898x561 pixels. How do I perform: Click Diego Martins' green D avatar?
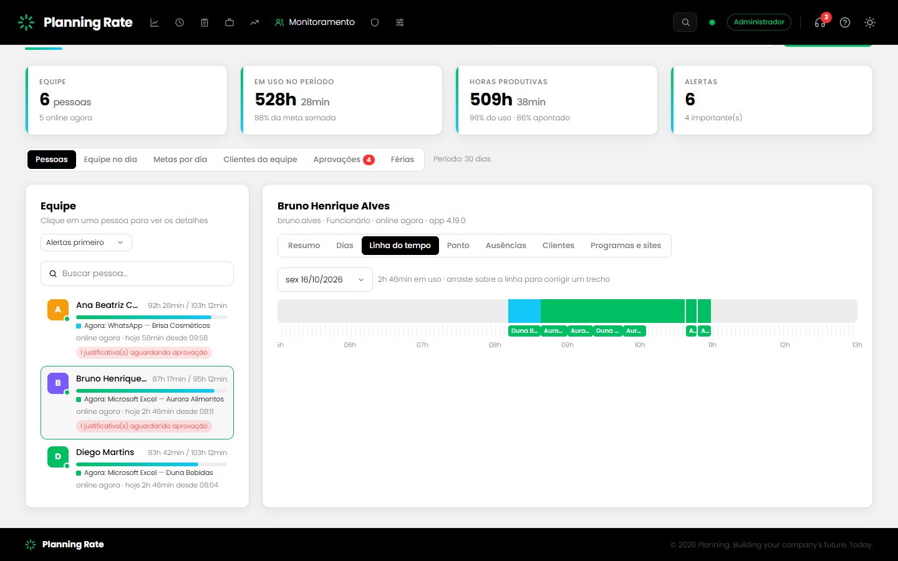(x=58, y=457)
